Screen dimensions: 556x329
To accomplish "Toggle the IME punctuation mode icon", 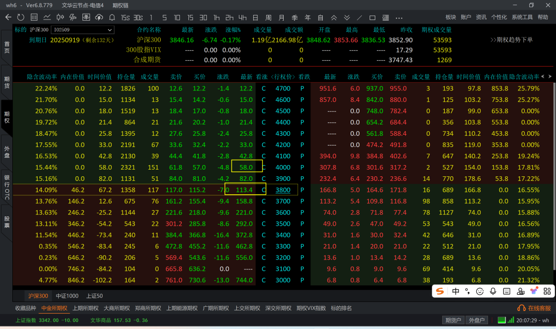I will [467, 291].
